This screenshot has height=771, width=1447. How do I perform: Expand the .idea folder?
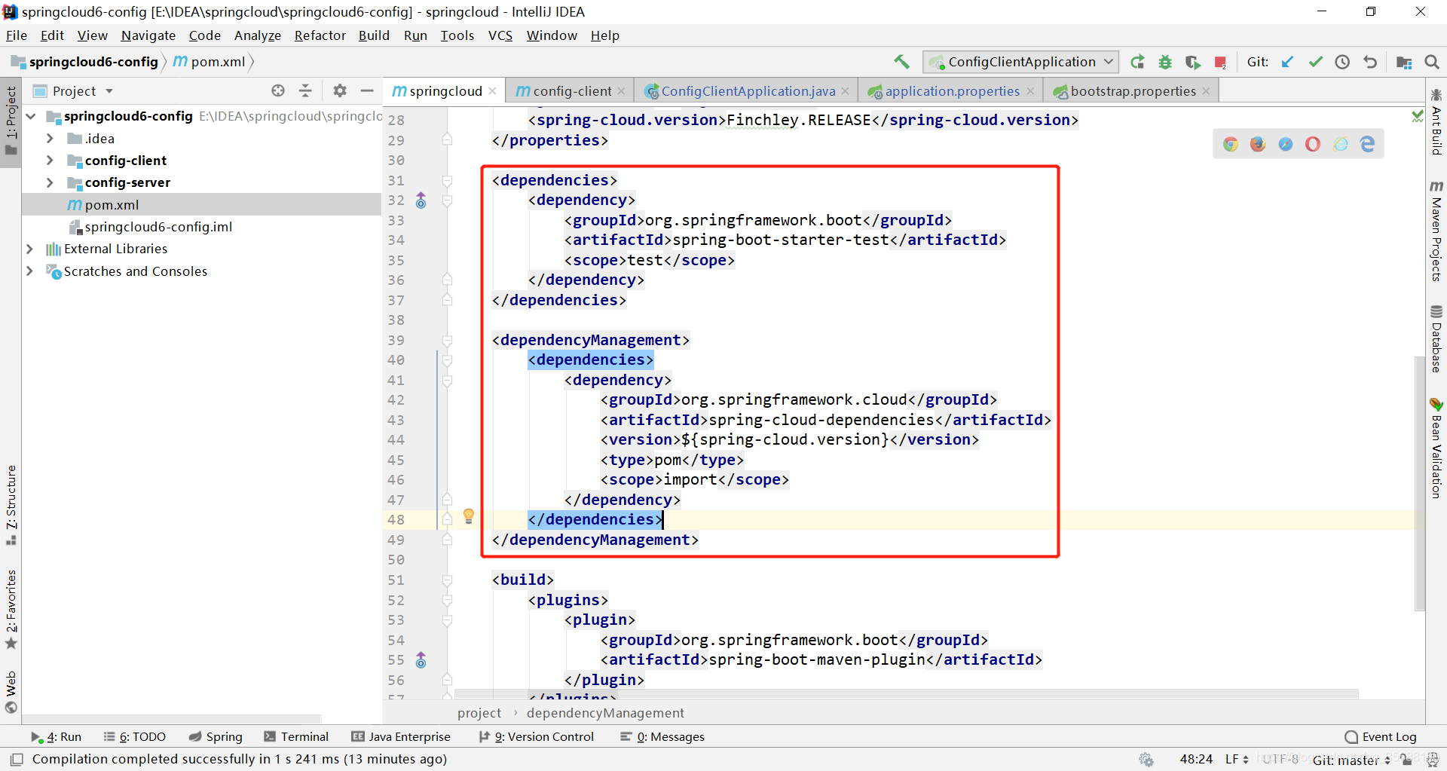click(50, 139)
